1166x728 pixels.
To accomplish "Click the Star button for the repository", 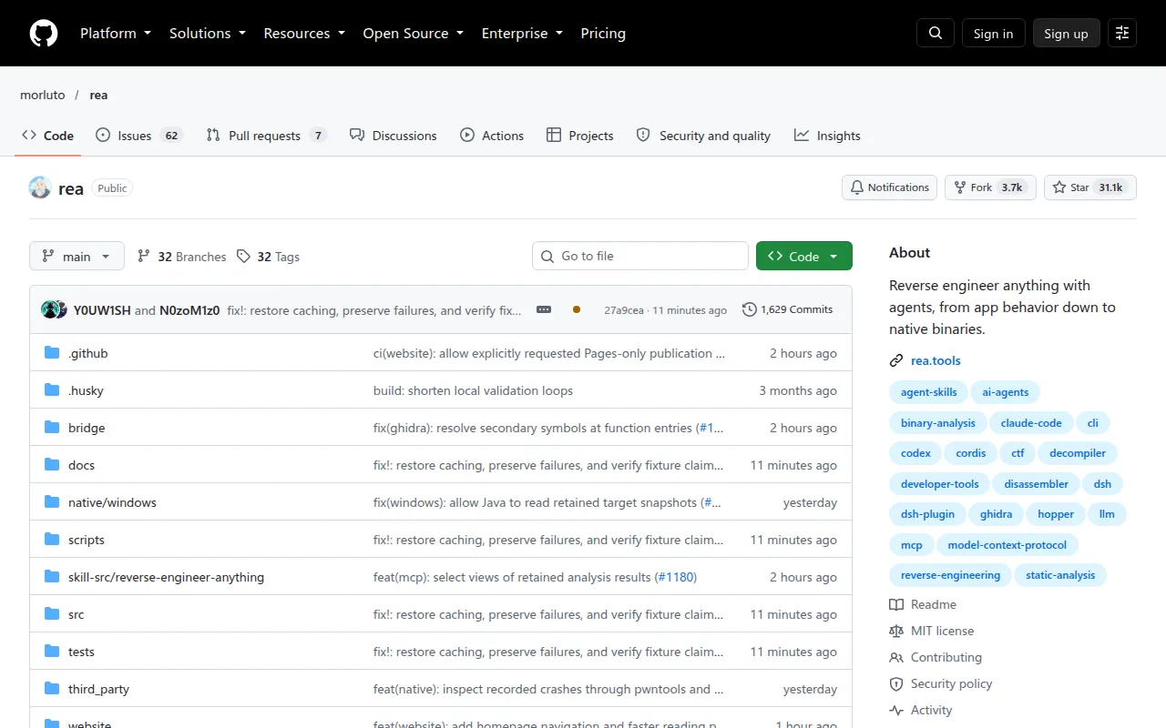I will coord(1089,187).
